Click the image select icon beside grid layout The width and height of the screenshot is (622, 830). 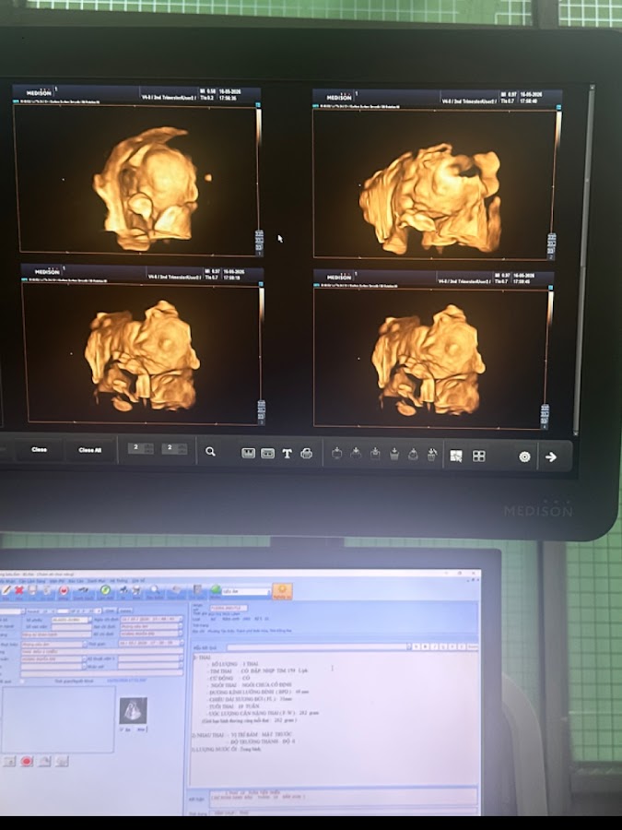point(455,456)
